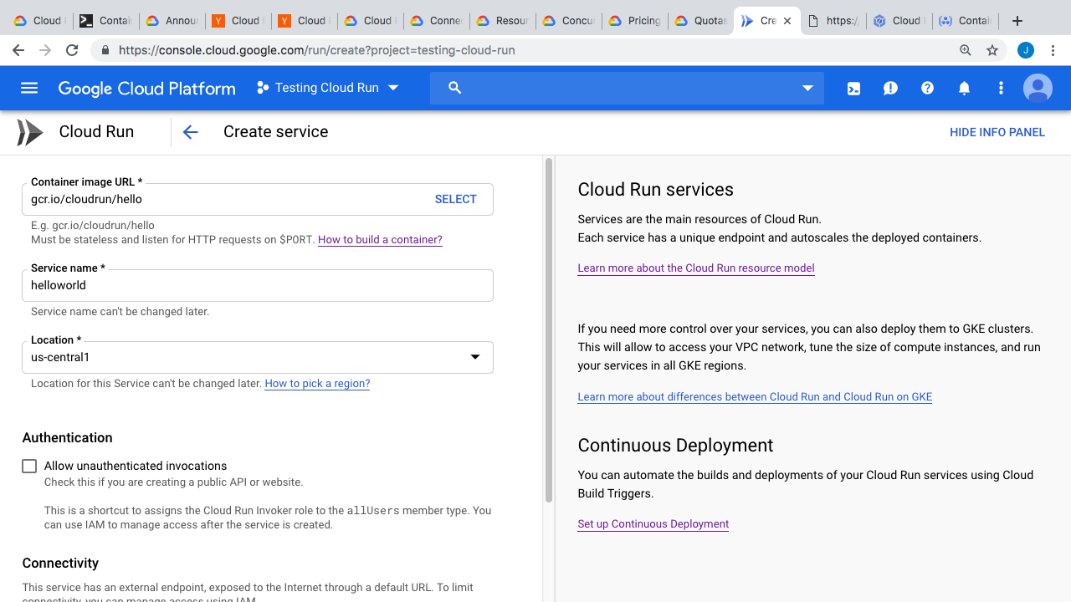Enable Allow unauthenticated invocations checkbox
The image size is (1071, 602).
click(x=29, y=467)
